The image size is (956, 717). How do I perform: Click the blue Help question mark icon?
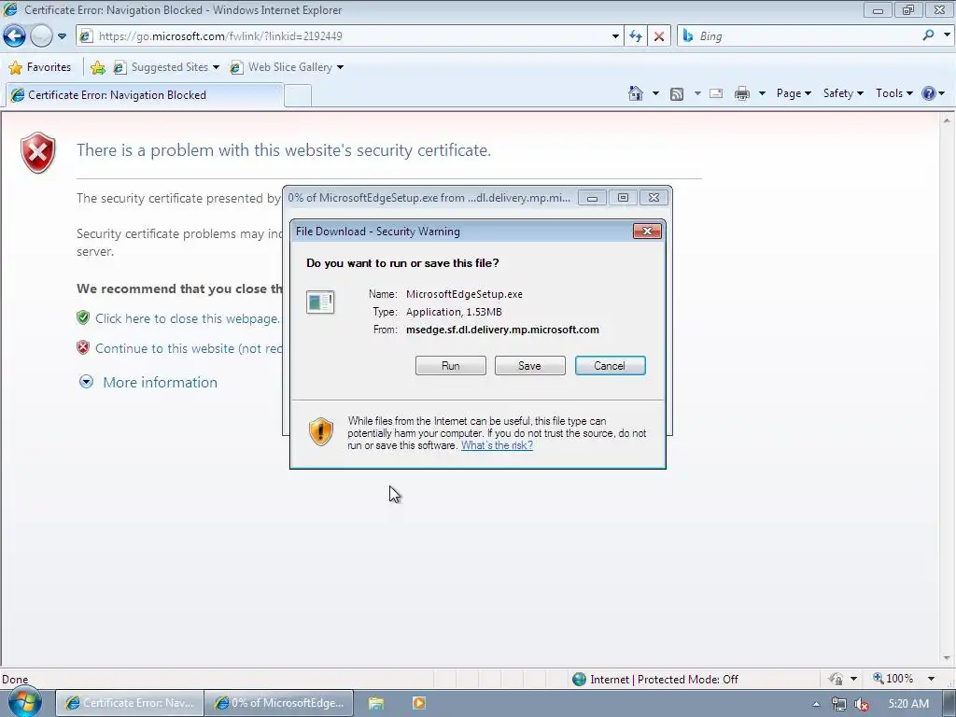click(929, 93)
